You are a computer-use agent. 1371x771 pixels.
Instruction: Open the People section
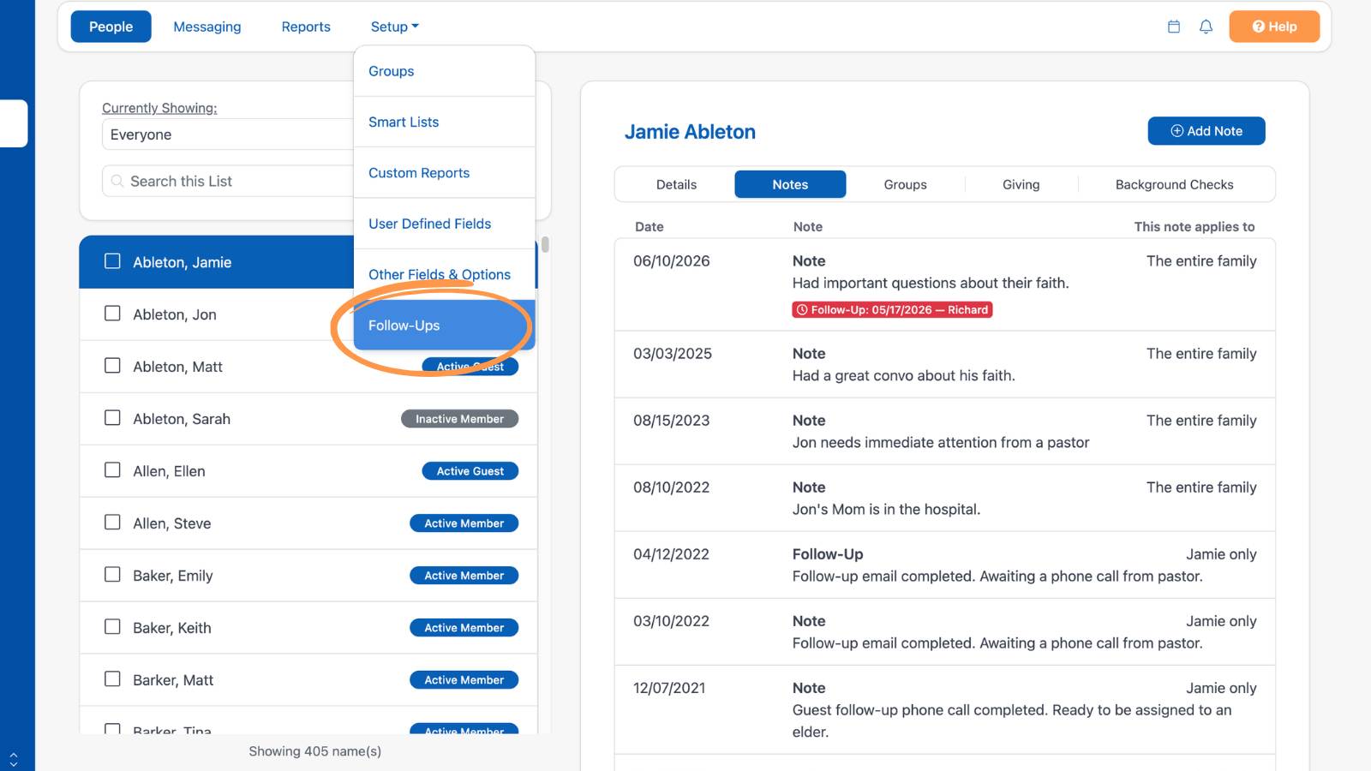(x=111, y=27)
